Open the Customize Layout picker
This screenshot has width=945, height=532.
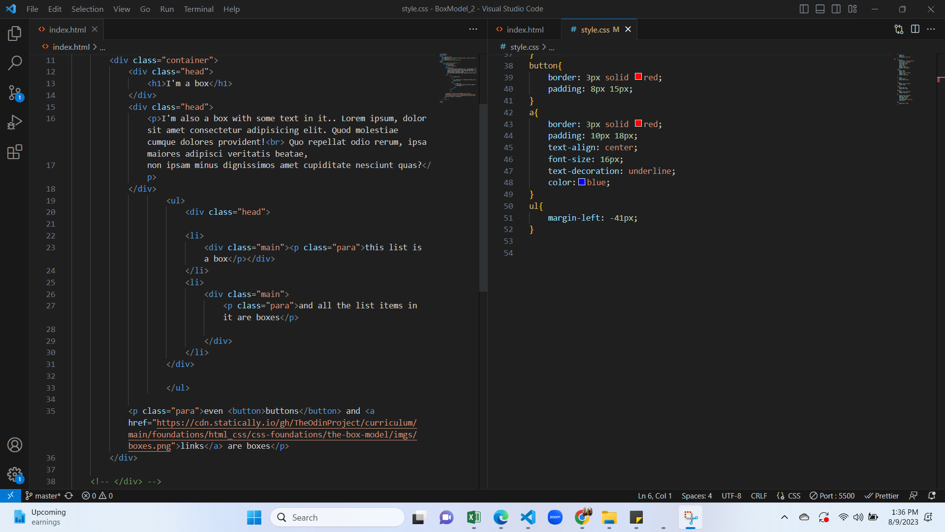tap(853, 9)
